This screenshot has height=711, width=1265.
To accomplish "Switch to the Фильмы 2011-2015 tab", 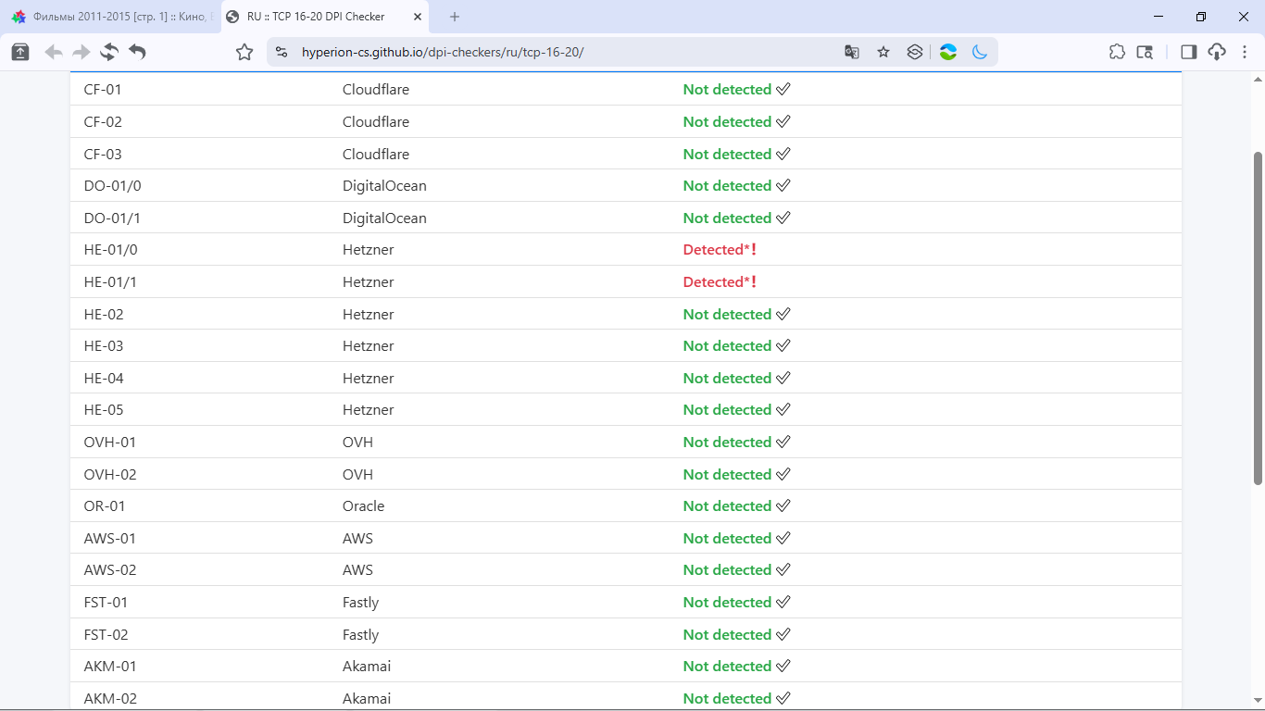I will tap(111, 17).
